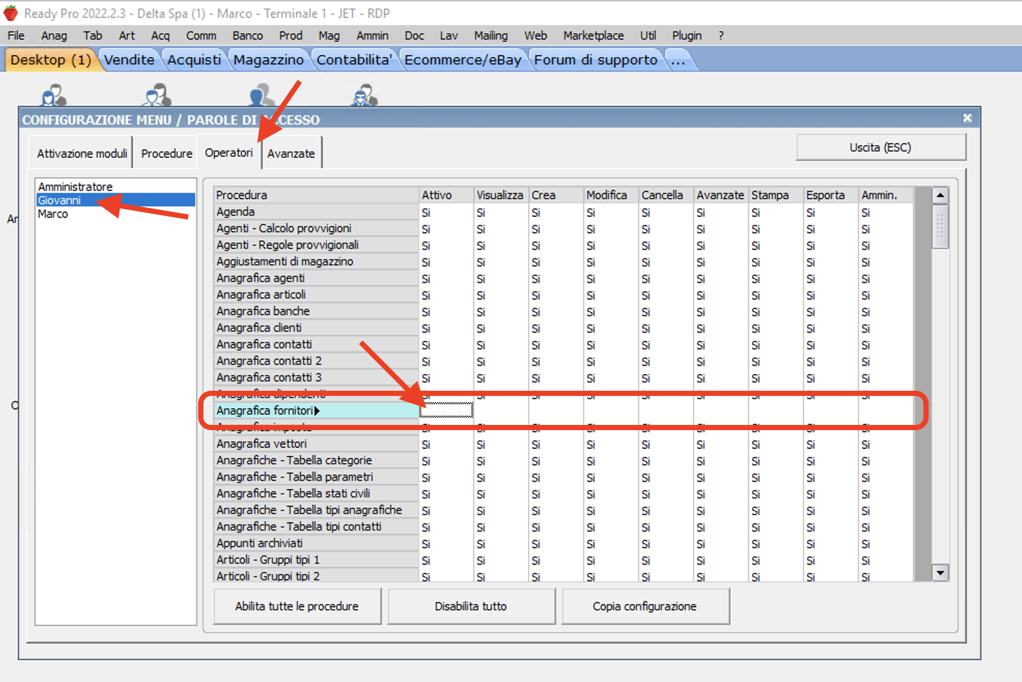The height and width of the screenshot is (682, 1022).
Task: Open the Art menu
Action: [127, 35]
